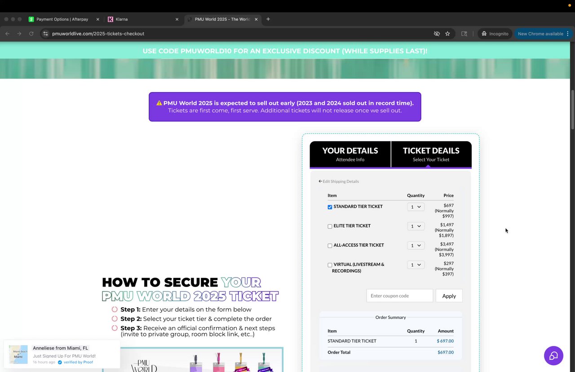This screenshot has width=575, height=372.
Task: Click the purple sell out warning box
Action: (x=285, y=107)
